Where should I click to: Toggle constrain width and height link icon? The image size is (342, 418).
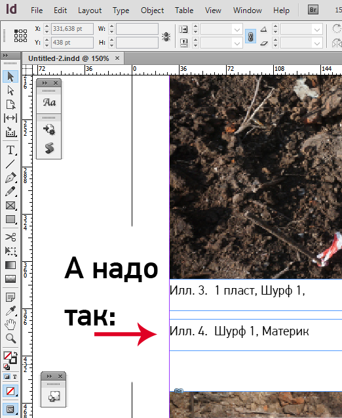pyautogui.click(x=166, y=37)
